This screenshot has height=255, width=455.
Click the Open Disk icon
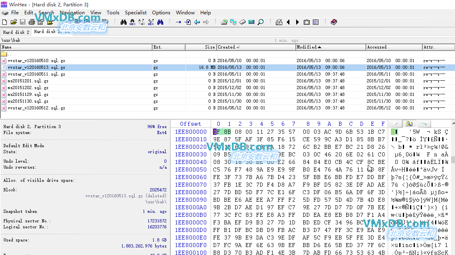coord(224,22)
